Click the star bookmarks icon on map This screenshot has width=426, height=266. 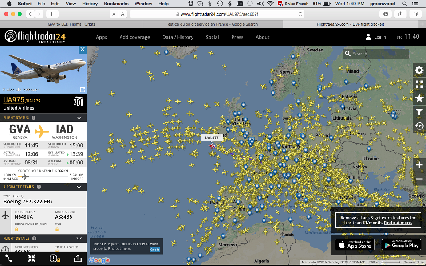pos(419,98)
